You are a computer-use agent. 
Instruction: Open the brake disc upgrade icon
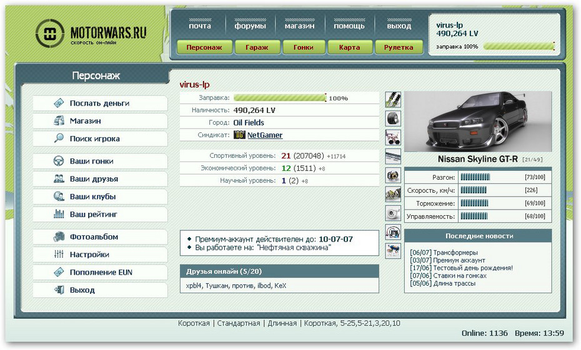click(393, 175)
